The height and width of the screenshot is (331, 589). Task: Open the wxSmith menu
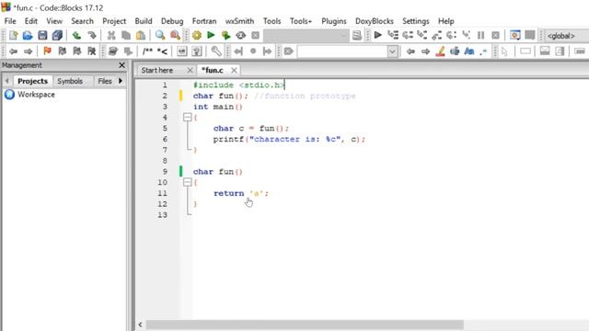tap(239, 21)
